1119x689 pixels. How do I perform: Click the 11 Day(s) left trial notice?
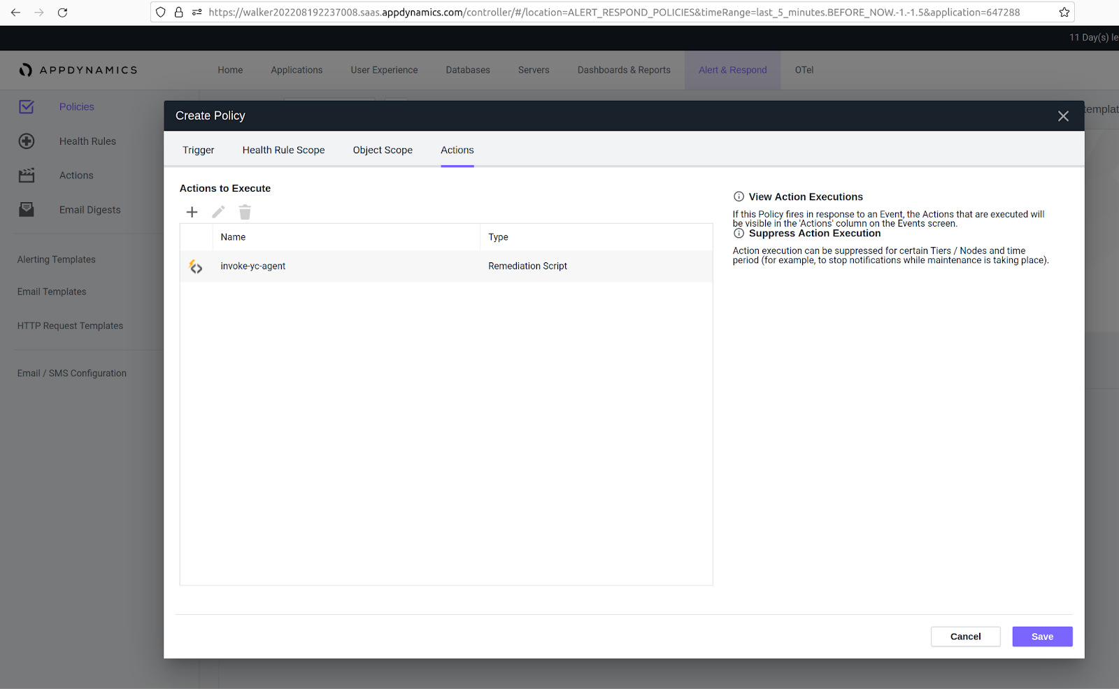1094,38
